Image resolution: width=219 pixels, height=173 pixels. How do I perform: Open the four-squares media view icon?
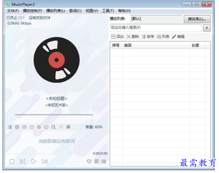click(x=96, y=161)
